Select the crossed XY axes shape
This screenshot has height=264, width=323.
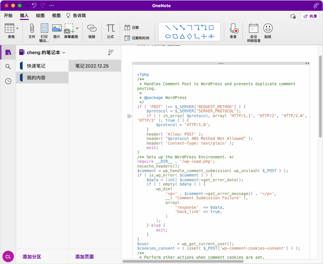point(204,36)
